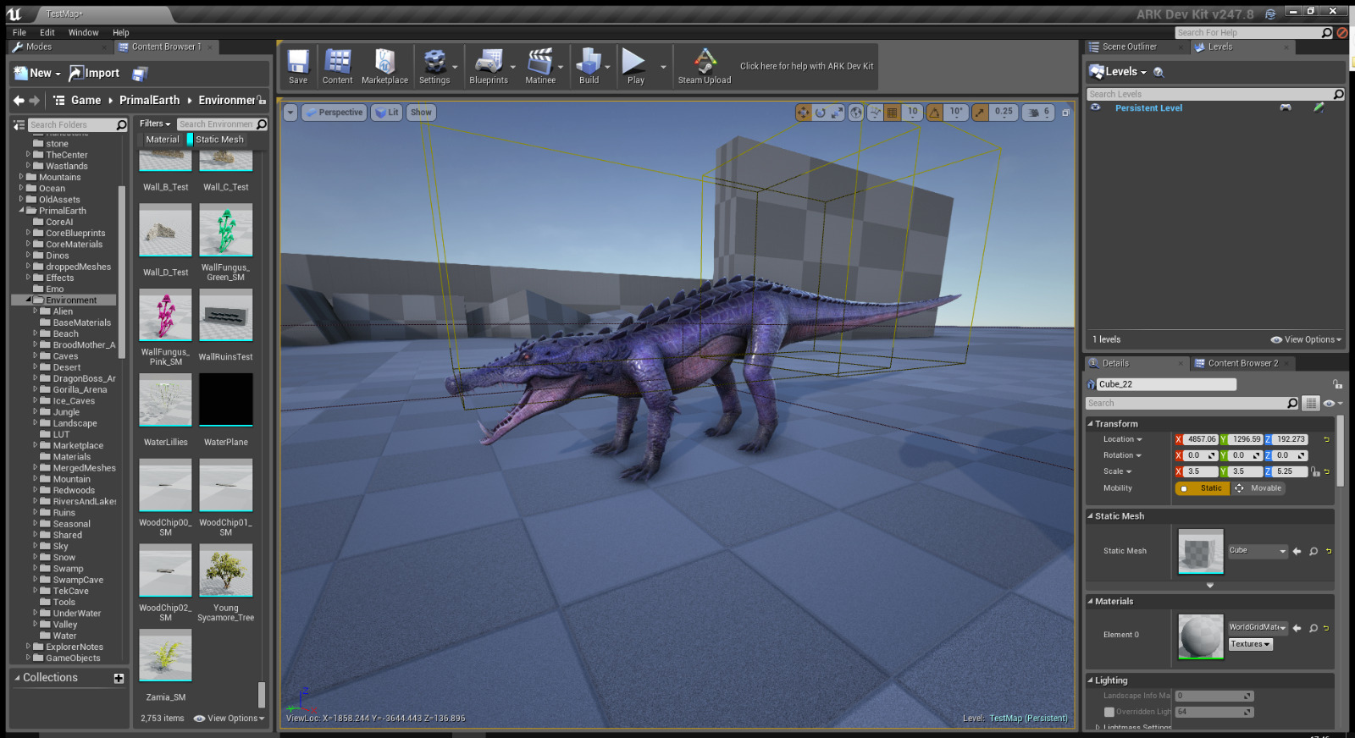Open the Filters dropdown

(155, 124)
